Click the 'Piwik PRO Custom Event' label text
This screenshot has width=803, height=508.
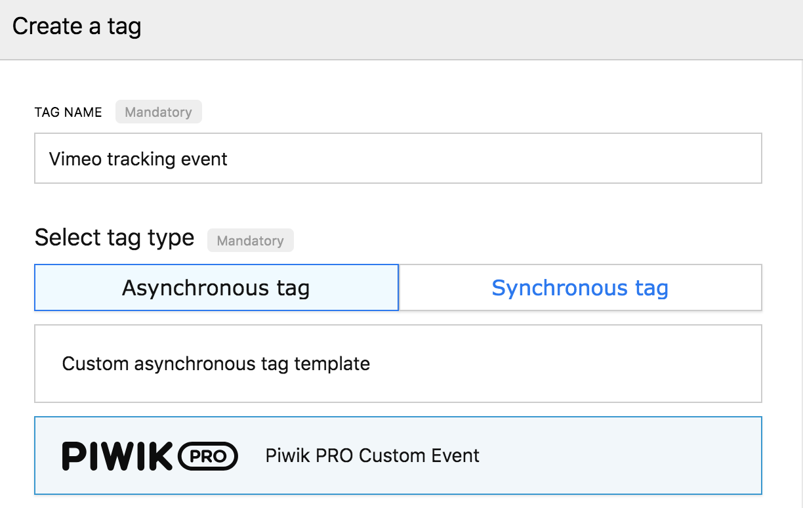(x=373, y=455)
